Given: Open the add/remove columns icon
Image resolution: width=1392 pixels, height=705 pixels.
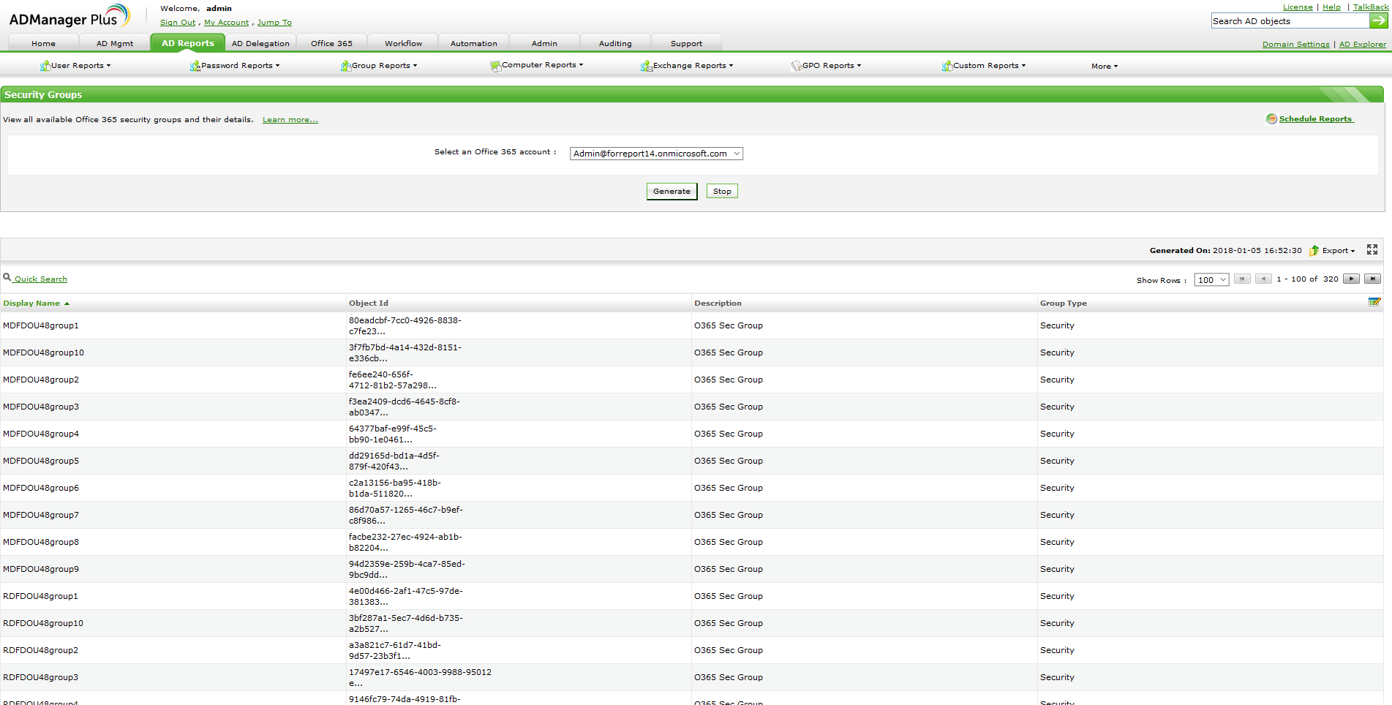Looking at the screenshot, I should point(1374,302).
